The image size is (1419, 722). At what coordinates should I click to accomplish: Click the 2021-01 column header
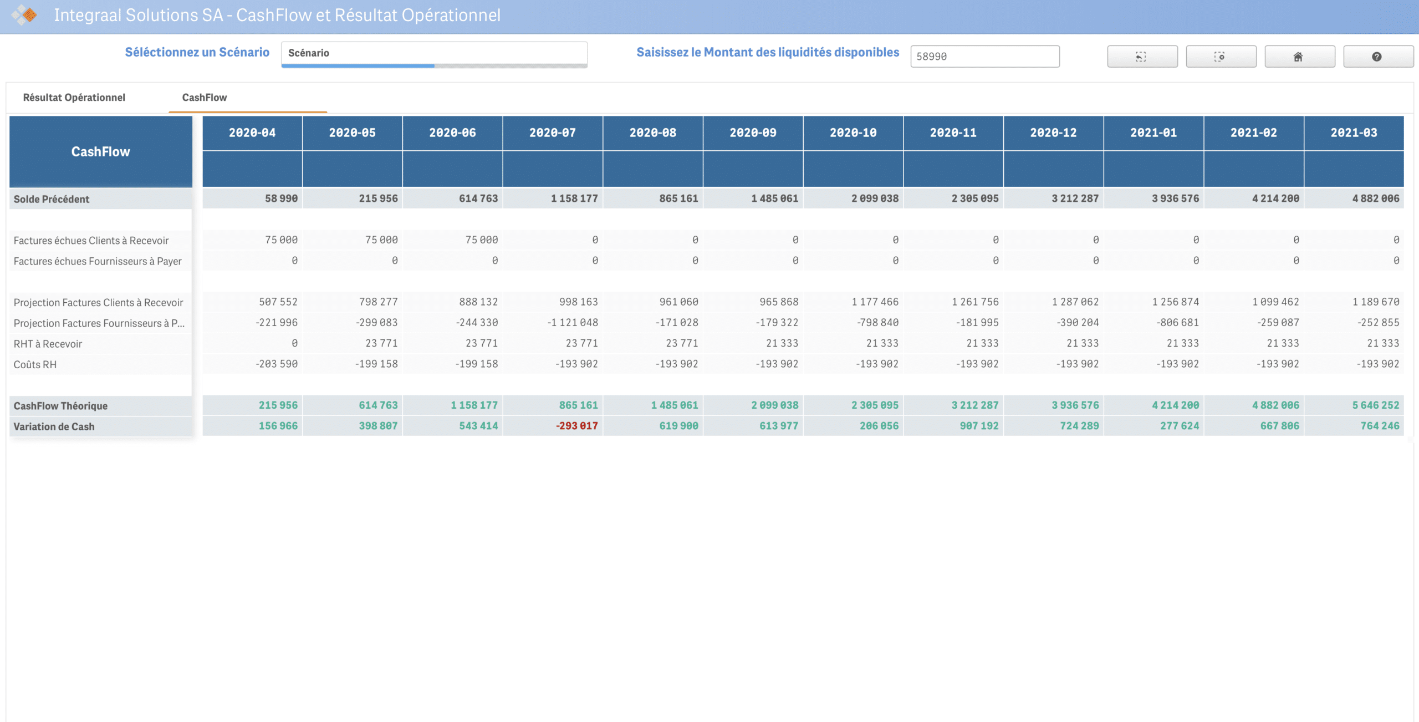click(x=1153, y=133)
